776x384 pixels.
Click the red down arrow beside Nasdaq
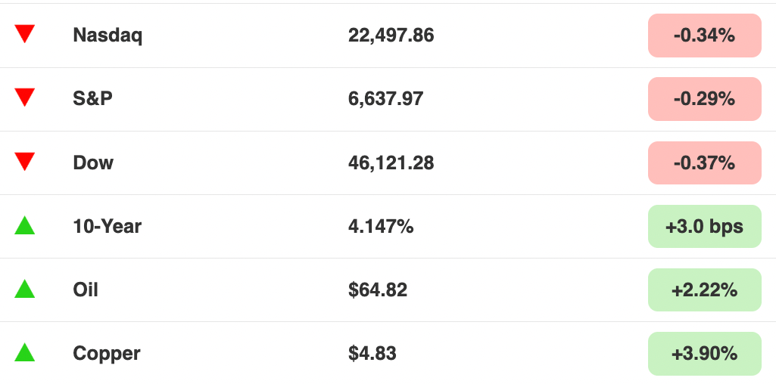[24, 34]
